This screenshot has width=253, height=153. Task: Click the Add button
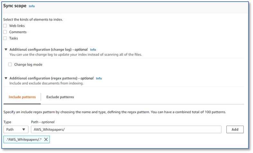tap(235, 130)
